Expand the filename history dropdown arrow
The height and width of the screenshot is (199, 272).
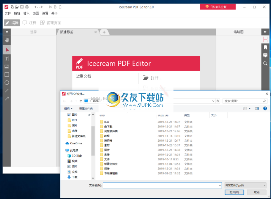(220, 186)
